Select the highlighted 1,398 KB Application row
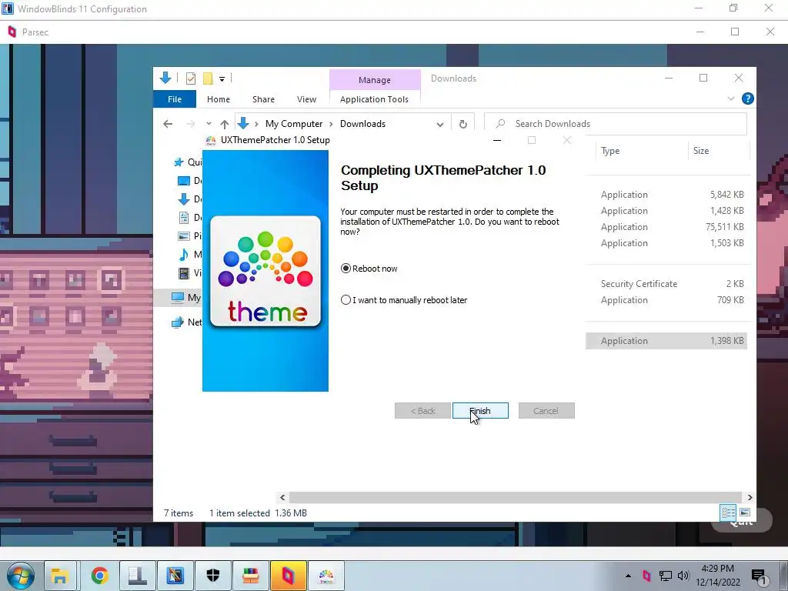 (x=666, y=341)
